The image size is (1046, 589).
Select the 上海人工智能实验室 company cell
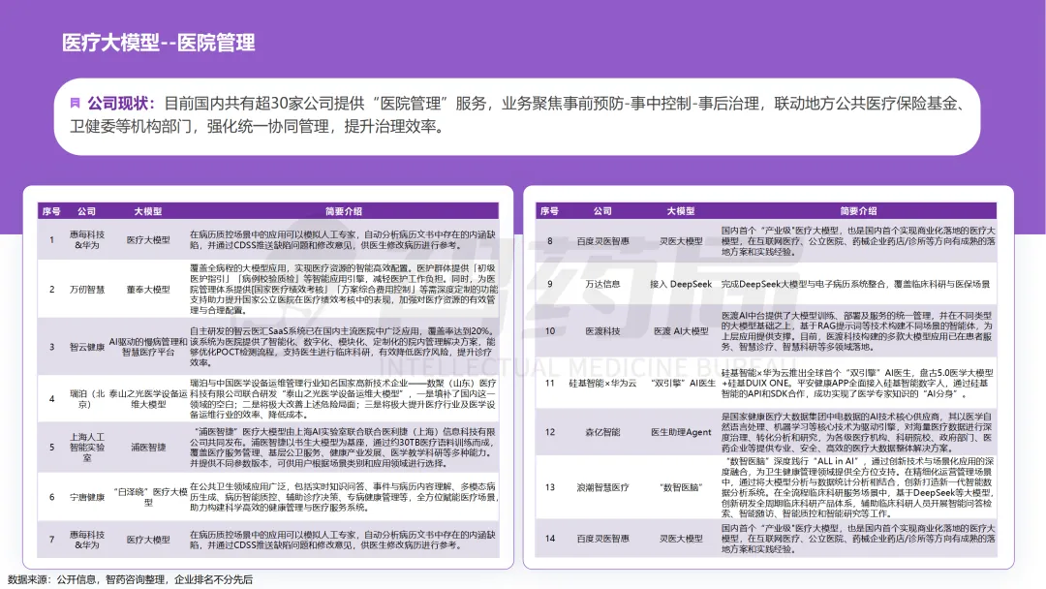click(87, 447)
